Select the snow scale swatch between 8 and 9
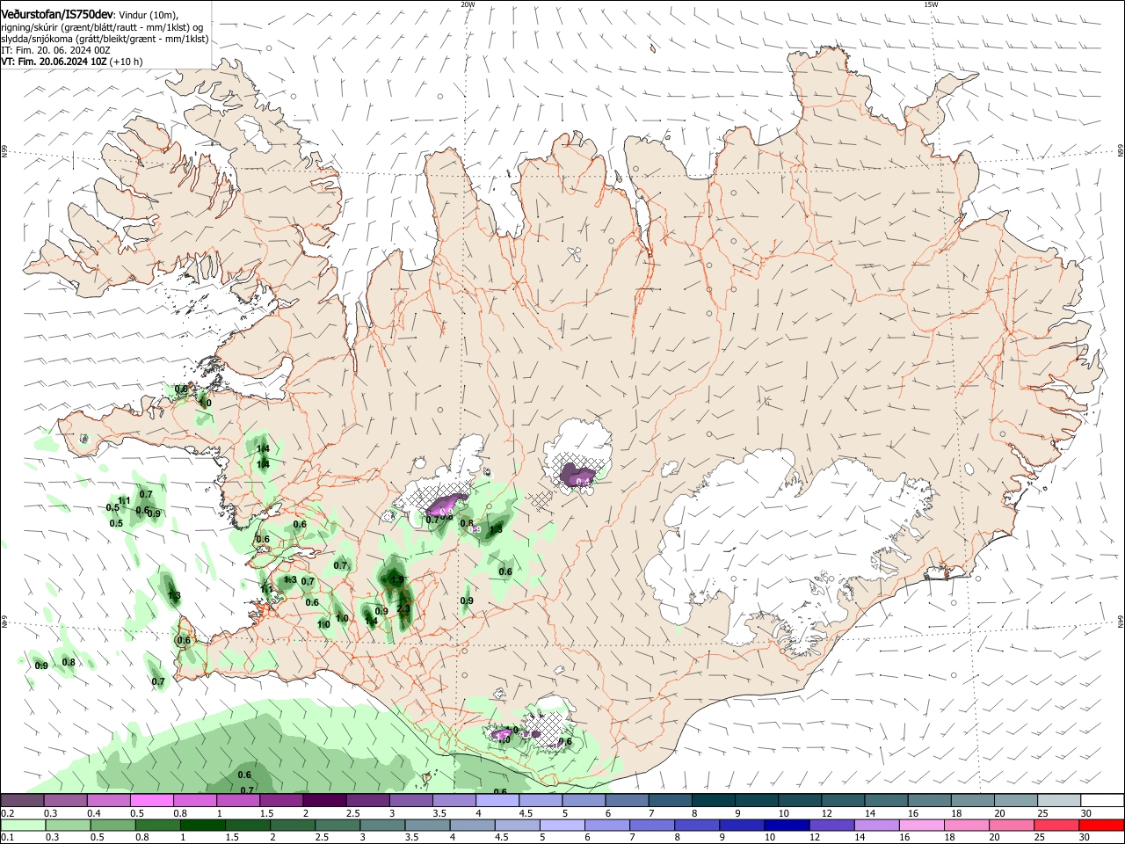 click(x=714, y=801)
